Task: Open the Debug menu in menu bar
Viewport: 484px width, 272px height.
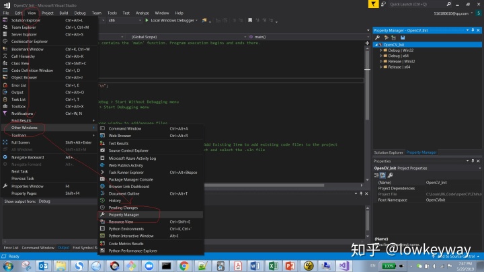Action: point(79,13)
